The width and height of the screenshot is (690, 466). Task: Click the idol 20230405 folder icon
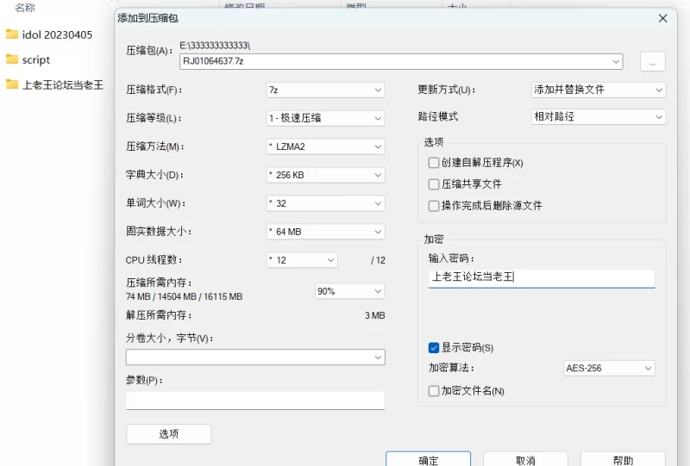12,34
